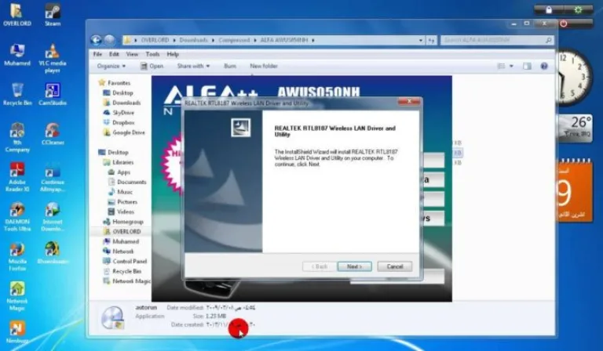This screenshot has height=351, width=603.
Task: Click the orange calendar gadget
Action: (x=575, y=190)
